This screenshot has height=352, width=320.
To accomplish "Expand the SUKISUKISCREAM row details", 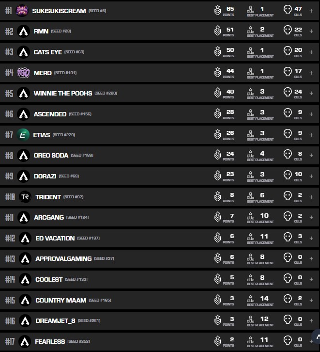I will [x=311, y=11].
